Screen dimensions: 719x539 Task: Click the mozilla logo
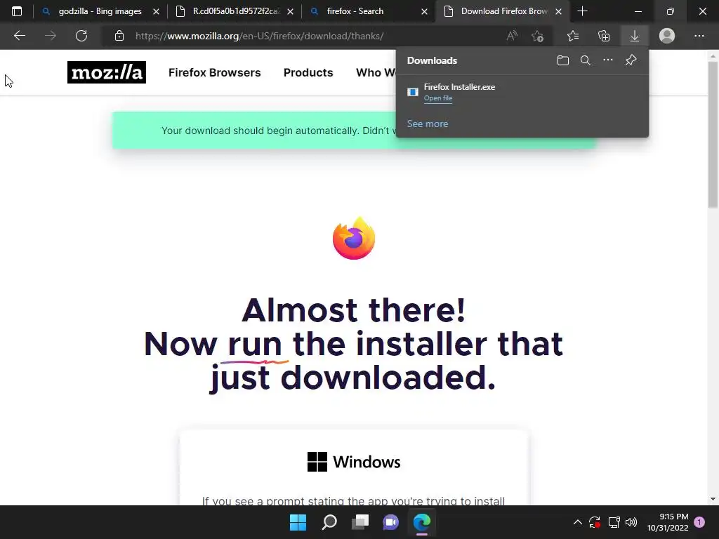(107, 72)
